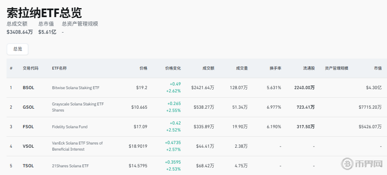Sort by 价格变化 column header
This screenshot has height=175, width=387.
[173, 68]
